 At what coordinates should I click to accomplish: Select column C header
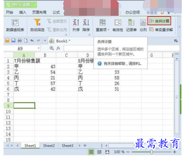coord(66,55)
